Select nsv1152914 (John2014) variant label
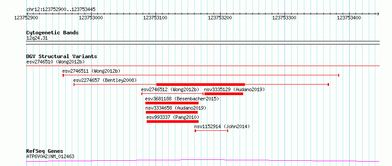This screenshot has width=392, height=166. [222, 126]
